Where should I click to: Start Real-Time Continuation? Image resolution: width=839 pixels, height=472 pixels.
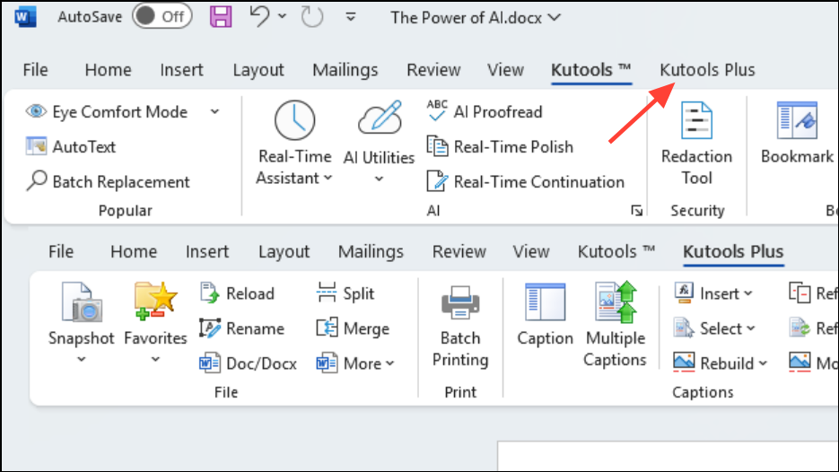526,182
